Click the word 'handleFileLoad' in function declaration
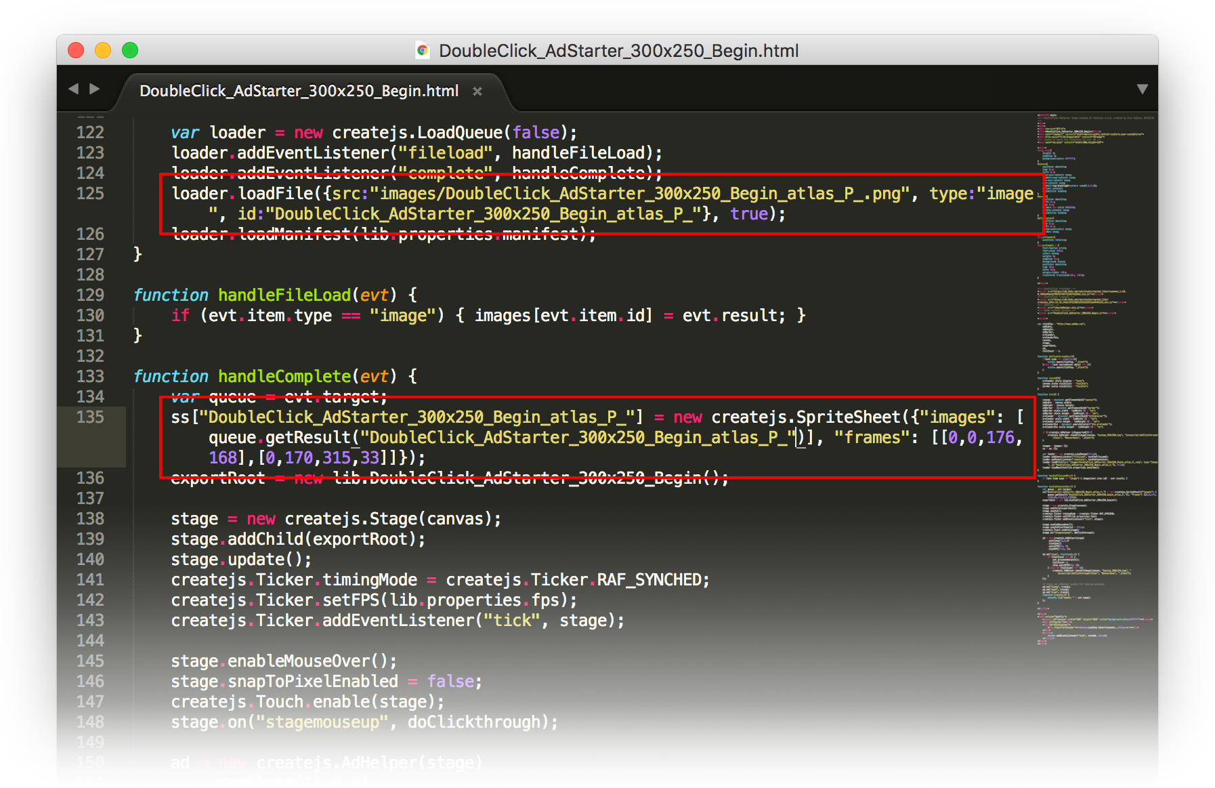This screenshot has width=1215, height=788. [x=284, y=295]
